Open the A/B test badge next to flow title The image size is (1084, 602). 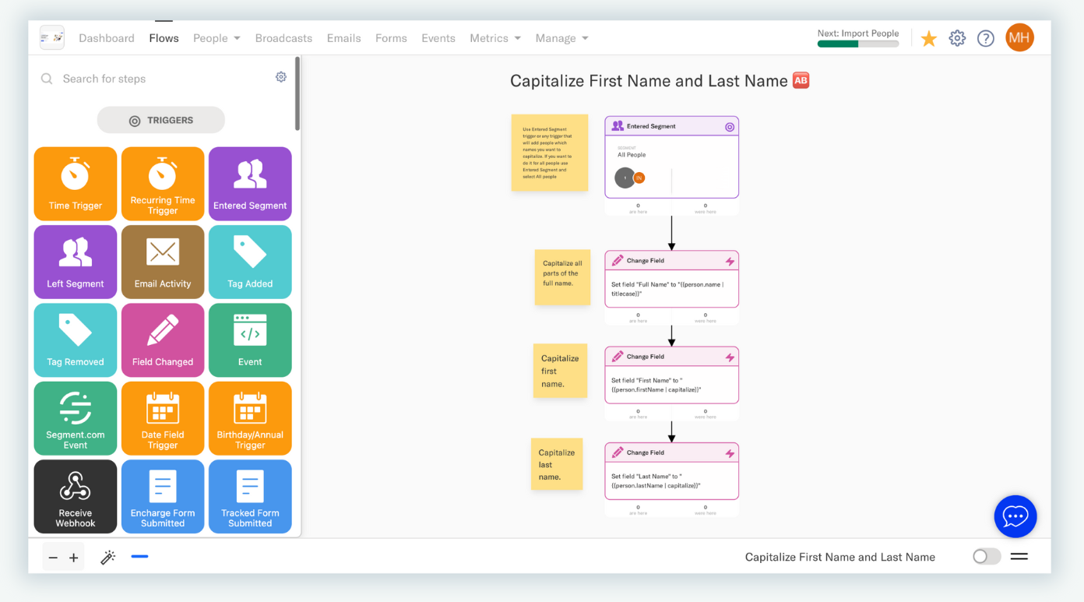point(801,79)
